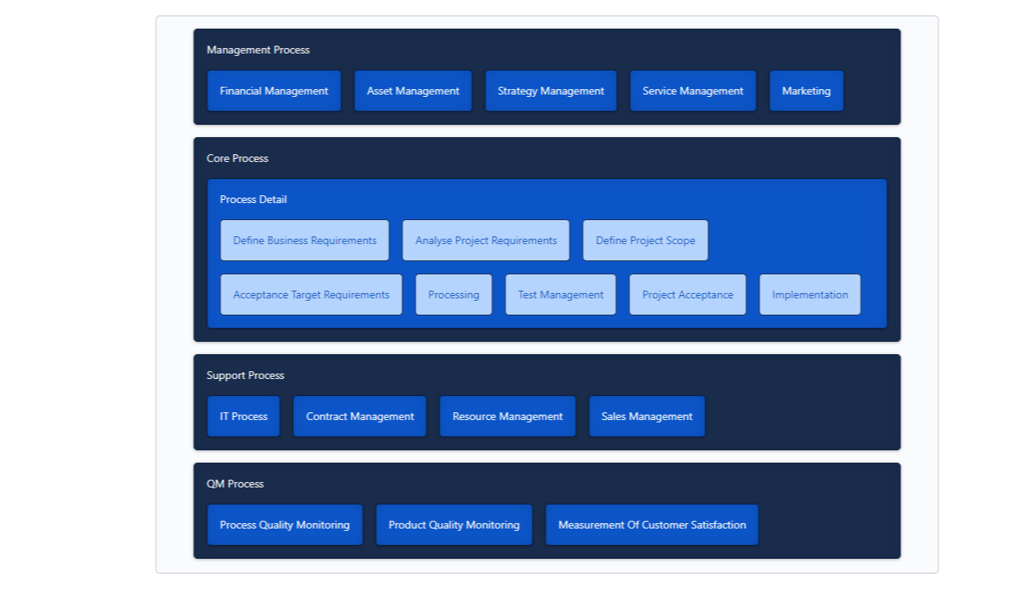Click the Marketing process box
This screenshot has width=1034, height=589.
tap(806, 91)
